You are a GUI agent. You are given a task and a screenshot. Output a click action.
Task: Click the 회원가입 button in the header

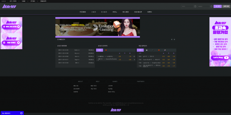point(226,6)
